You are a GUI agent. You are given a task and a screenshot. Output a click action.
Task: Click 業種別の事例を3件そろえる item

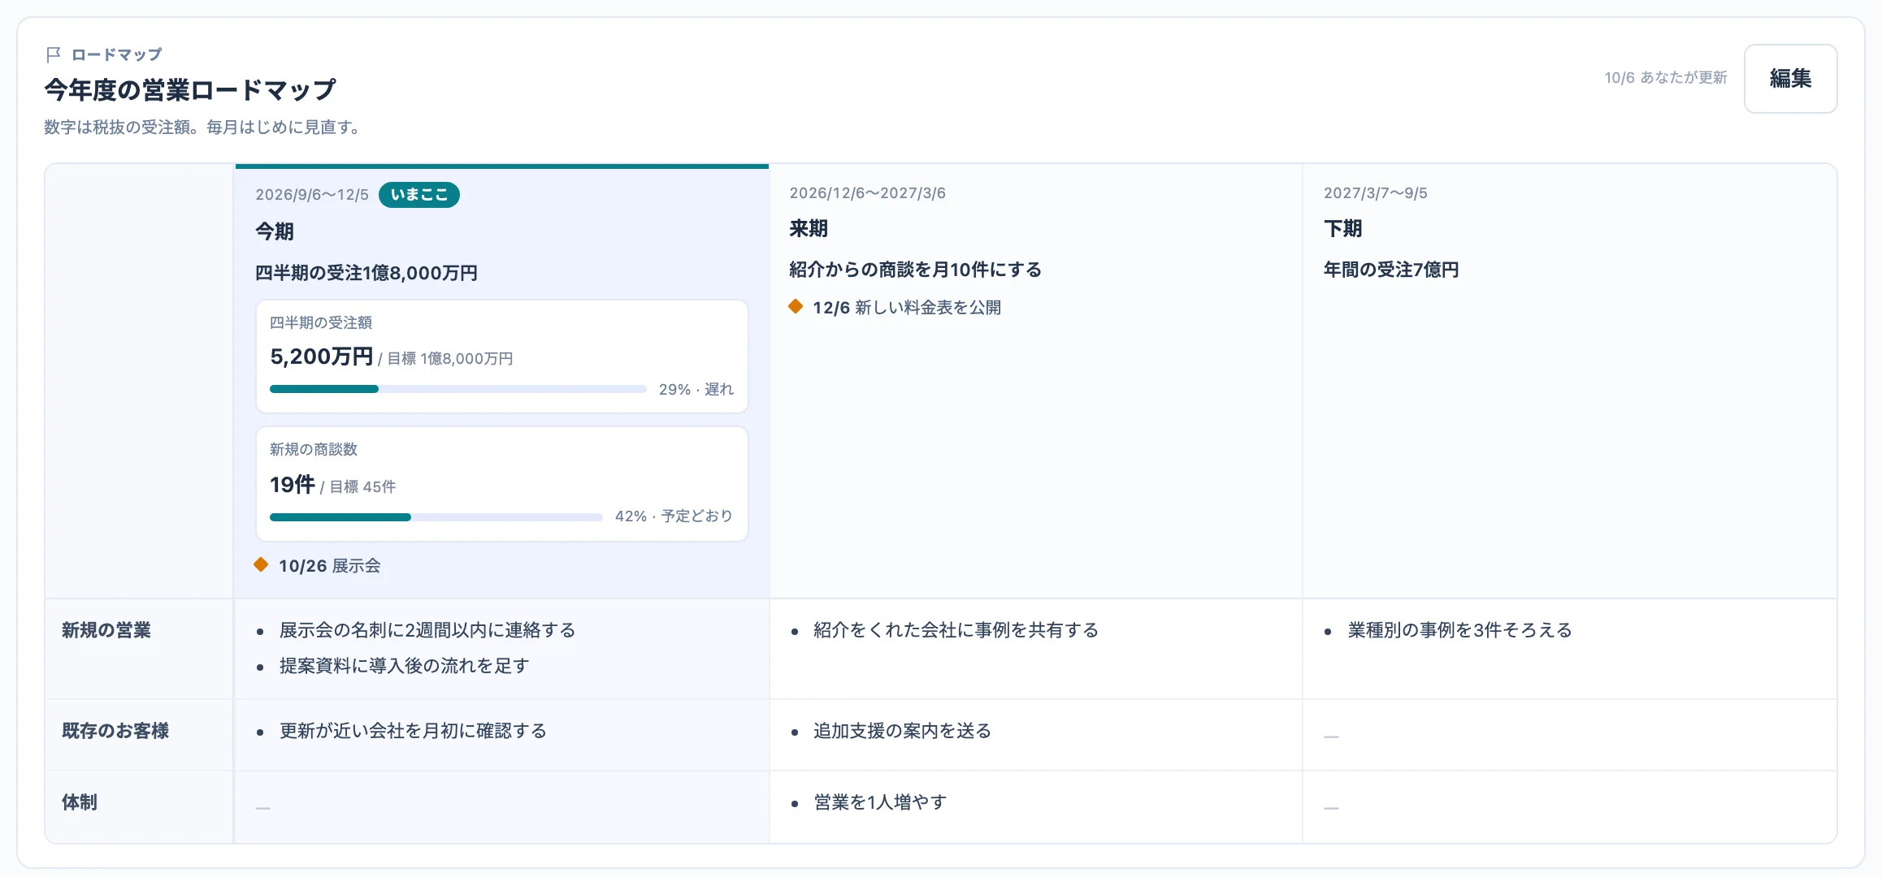[x=1459, y=630]
